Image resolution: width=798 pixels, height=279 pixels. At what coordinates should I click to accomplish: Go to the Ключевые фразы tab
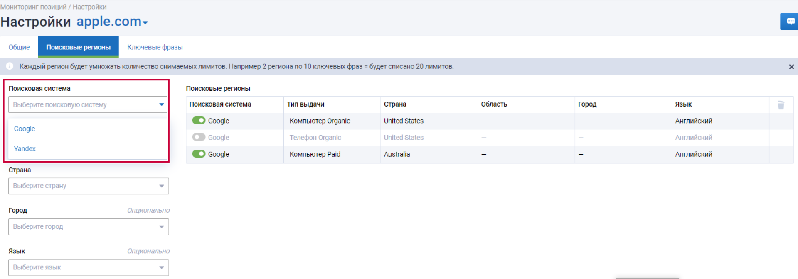(155, 47)
